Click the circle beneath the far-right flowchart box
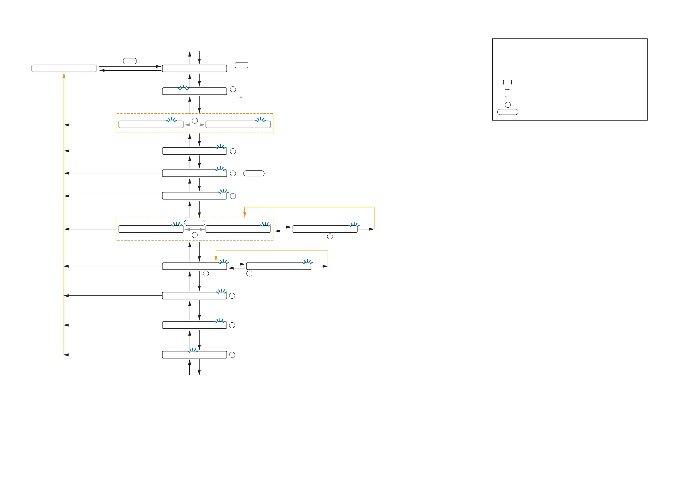 (x=330, y=236)
